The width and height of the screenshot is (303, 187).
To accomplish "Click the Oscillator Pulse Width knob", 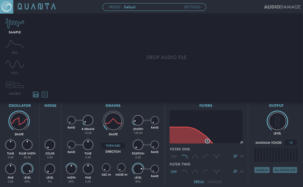I will (27, 145).
